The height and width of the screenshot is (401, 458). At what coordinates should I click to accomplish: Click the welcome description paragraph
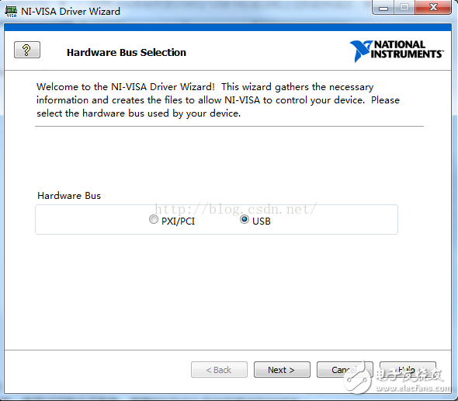tap(217, 100)
